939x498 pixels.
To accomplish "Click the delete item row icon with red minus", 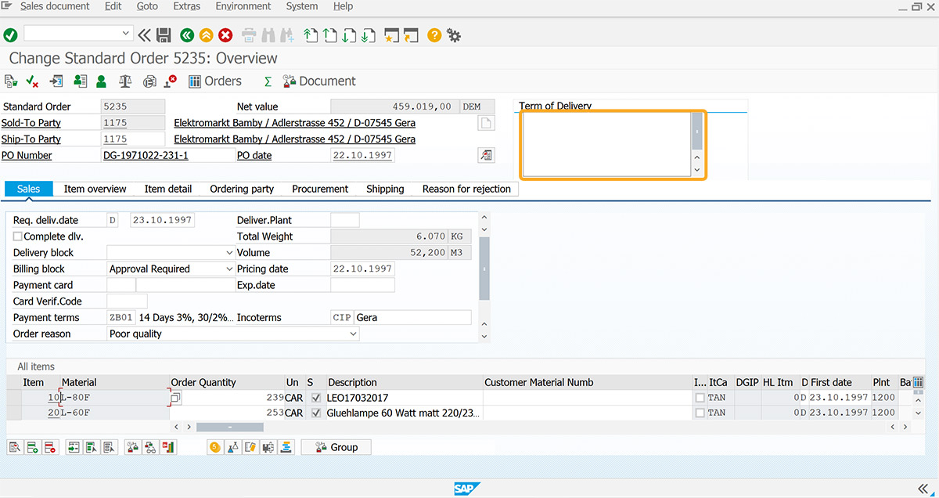I will [49, 447].
